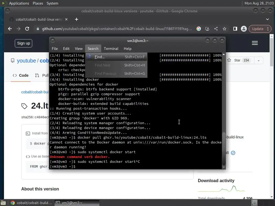Image resolution: width=275 pixels, height=206 pixels.
Task: Click the 'About this version' heading
Action: (x=40, y=189)
